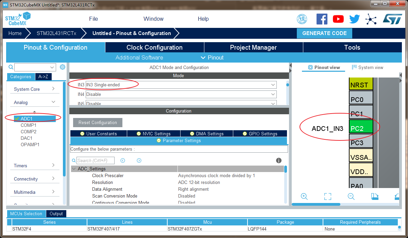Go to Home breadcrumb
This screenshot has height=238, width=408.
tap(15, 33)
